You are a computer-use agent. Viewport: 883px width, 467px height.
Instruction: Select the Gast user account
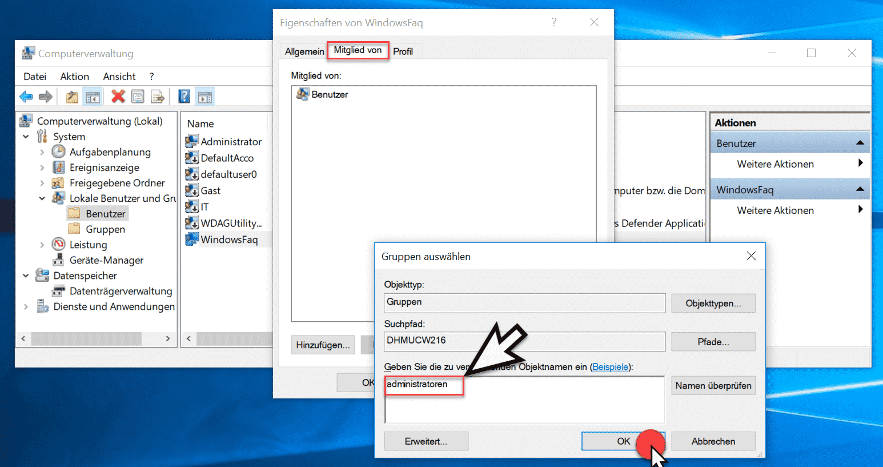[x=210, y=191]
